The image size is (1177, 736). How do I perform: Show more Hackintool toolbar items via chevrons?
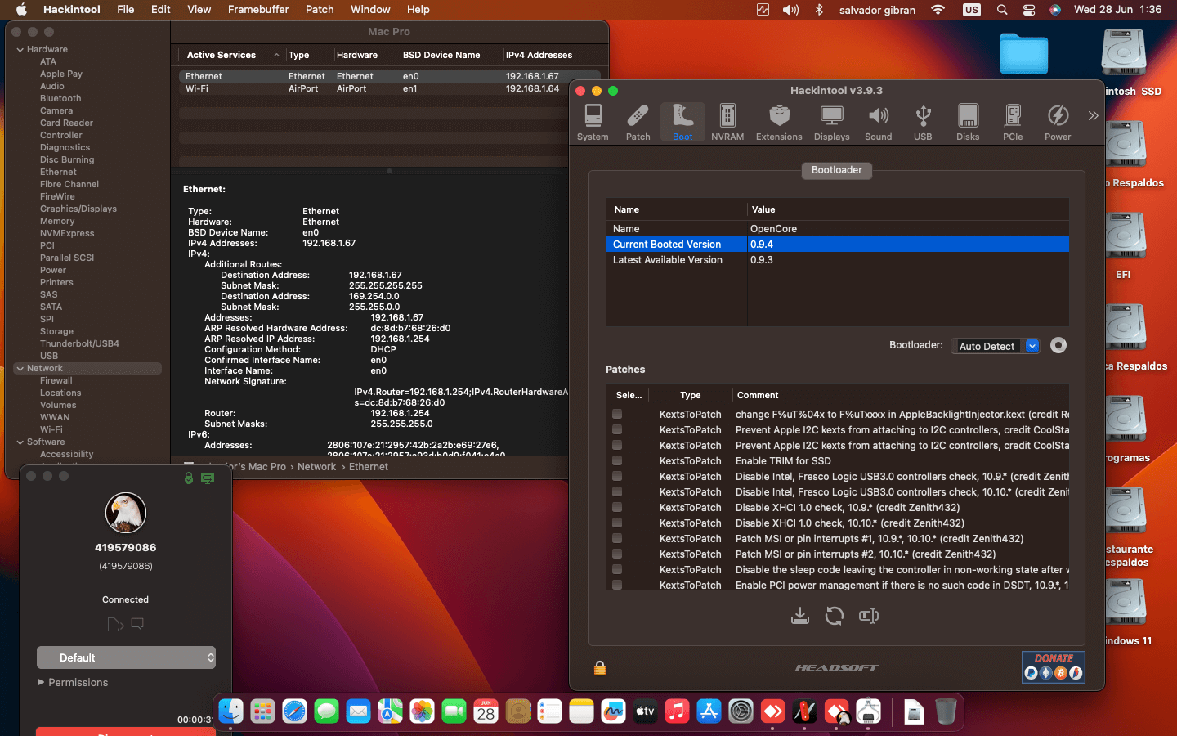(x=1093, y=116)
